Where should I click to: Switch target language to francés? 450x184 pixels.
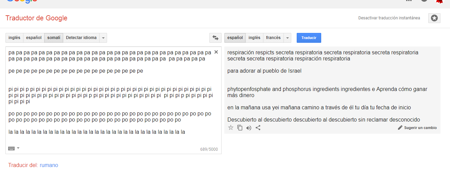pyautogui.click(x=273, y=38)
